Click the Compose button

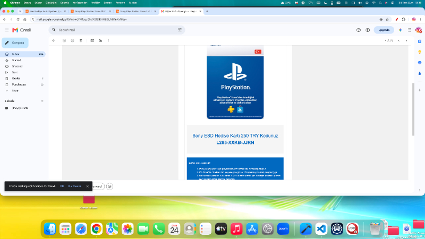(x=15, y=43)
